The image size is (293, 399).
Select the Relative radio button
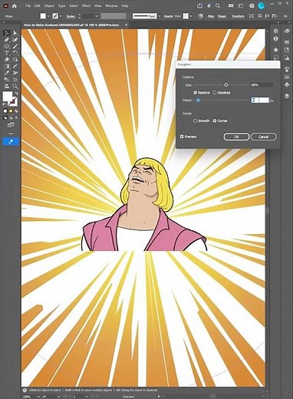196,93
